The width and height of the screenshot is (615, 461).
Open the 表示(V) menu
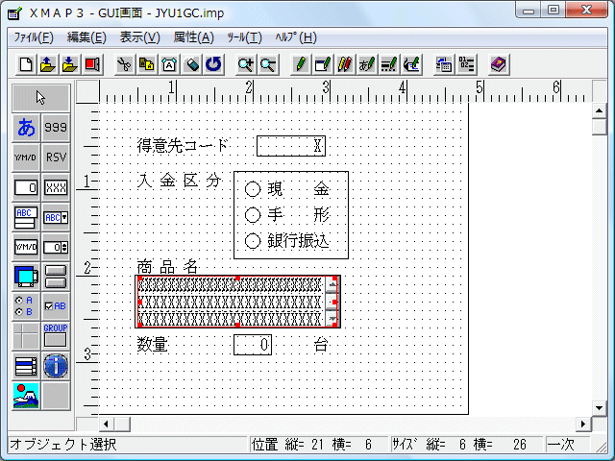[x=139, y=37]
